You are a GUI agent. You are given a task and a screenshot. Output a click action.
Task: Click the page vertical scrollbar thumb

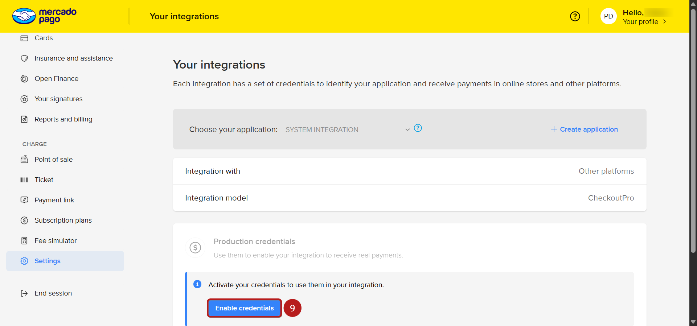pyautogui.click(x=693, y=131)
